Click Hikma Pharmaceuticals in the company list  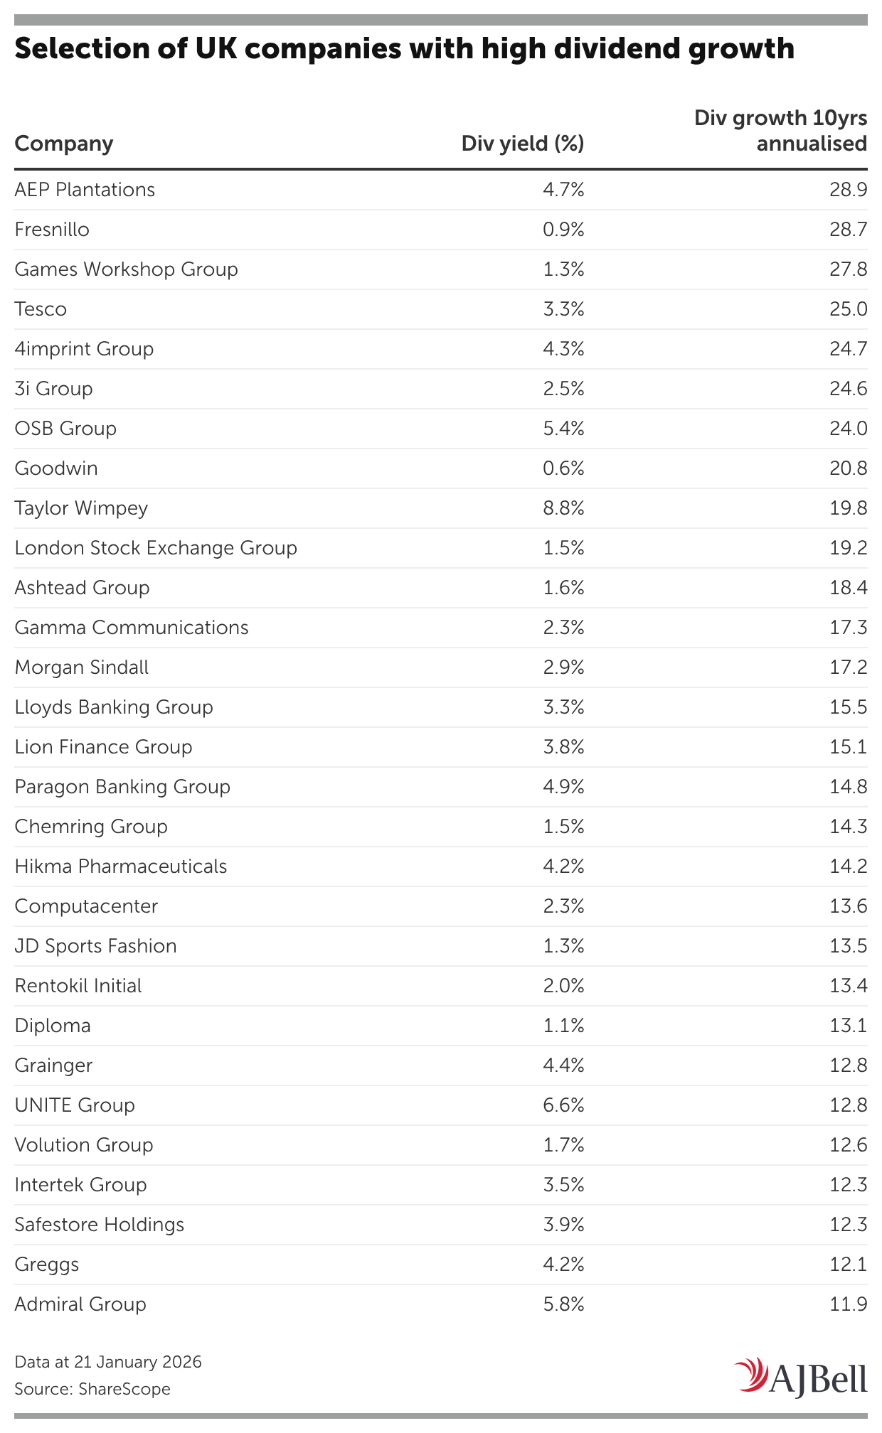point(121,866)
